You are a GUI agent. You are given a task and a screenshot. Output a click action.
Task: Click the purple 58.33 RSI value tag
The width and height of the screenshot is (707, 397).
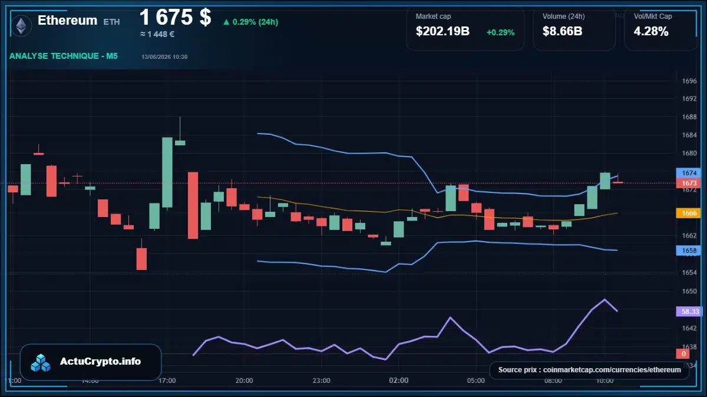pyautogui.click(x=690, y=312)
